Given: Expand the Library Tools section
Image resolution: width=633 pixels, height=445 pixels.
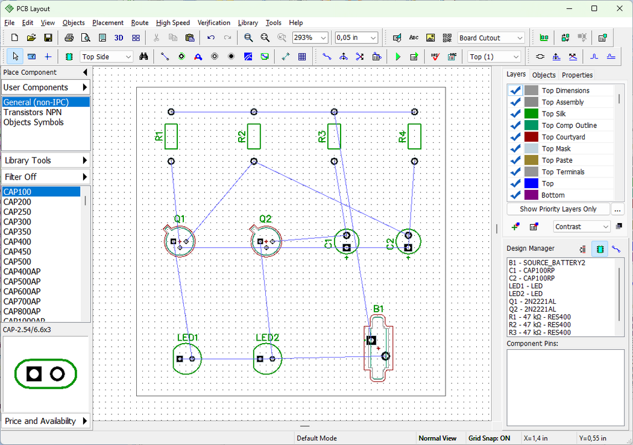Looking at the screenshot, I should point(45,160).
